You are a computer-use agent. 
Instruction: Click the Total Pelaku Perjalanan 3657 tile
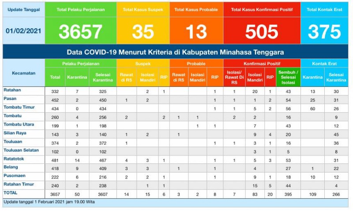(x=81, y=23)
